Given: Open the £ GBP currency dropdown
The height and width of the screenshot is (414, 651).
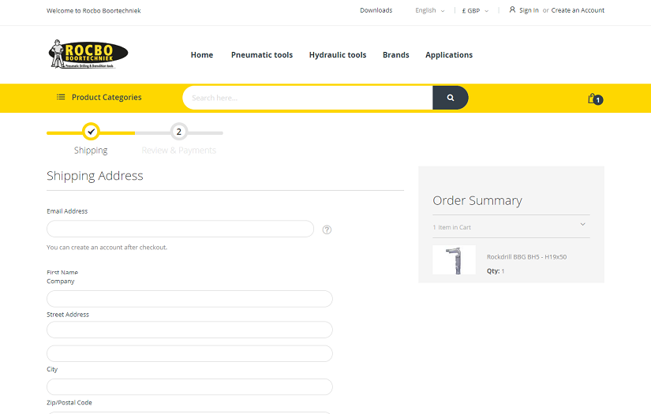Looking at the screenshot, I should click(475, 11).
